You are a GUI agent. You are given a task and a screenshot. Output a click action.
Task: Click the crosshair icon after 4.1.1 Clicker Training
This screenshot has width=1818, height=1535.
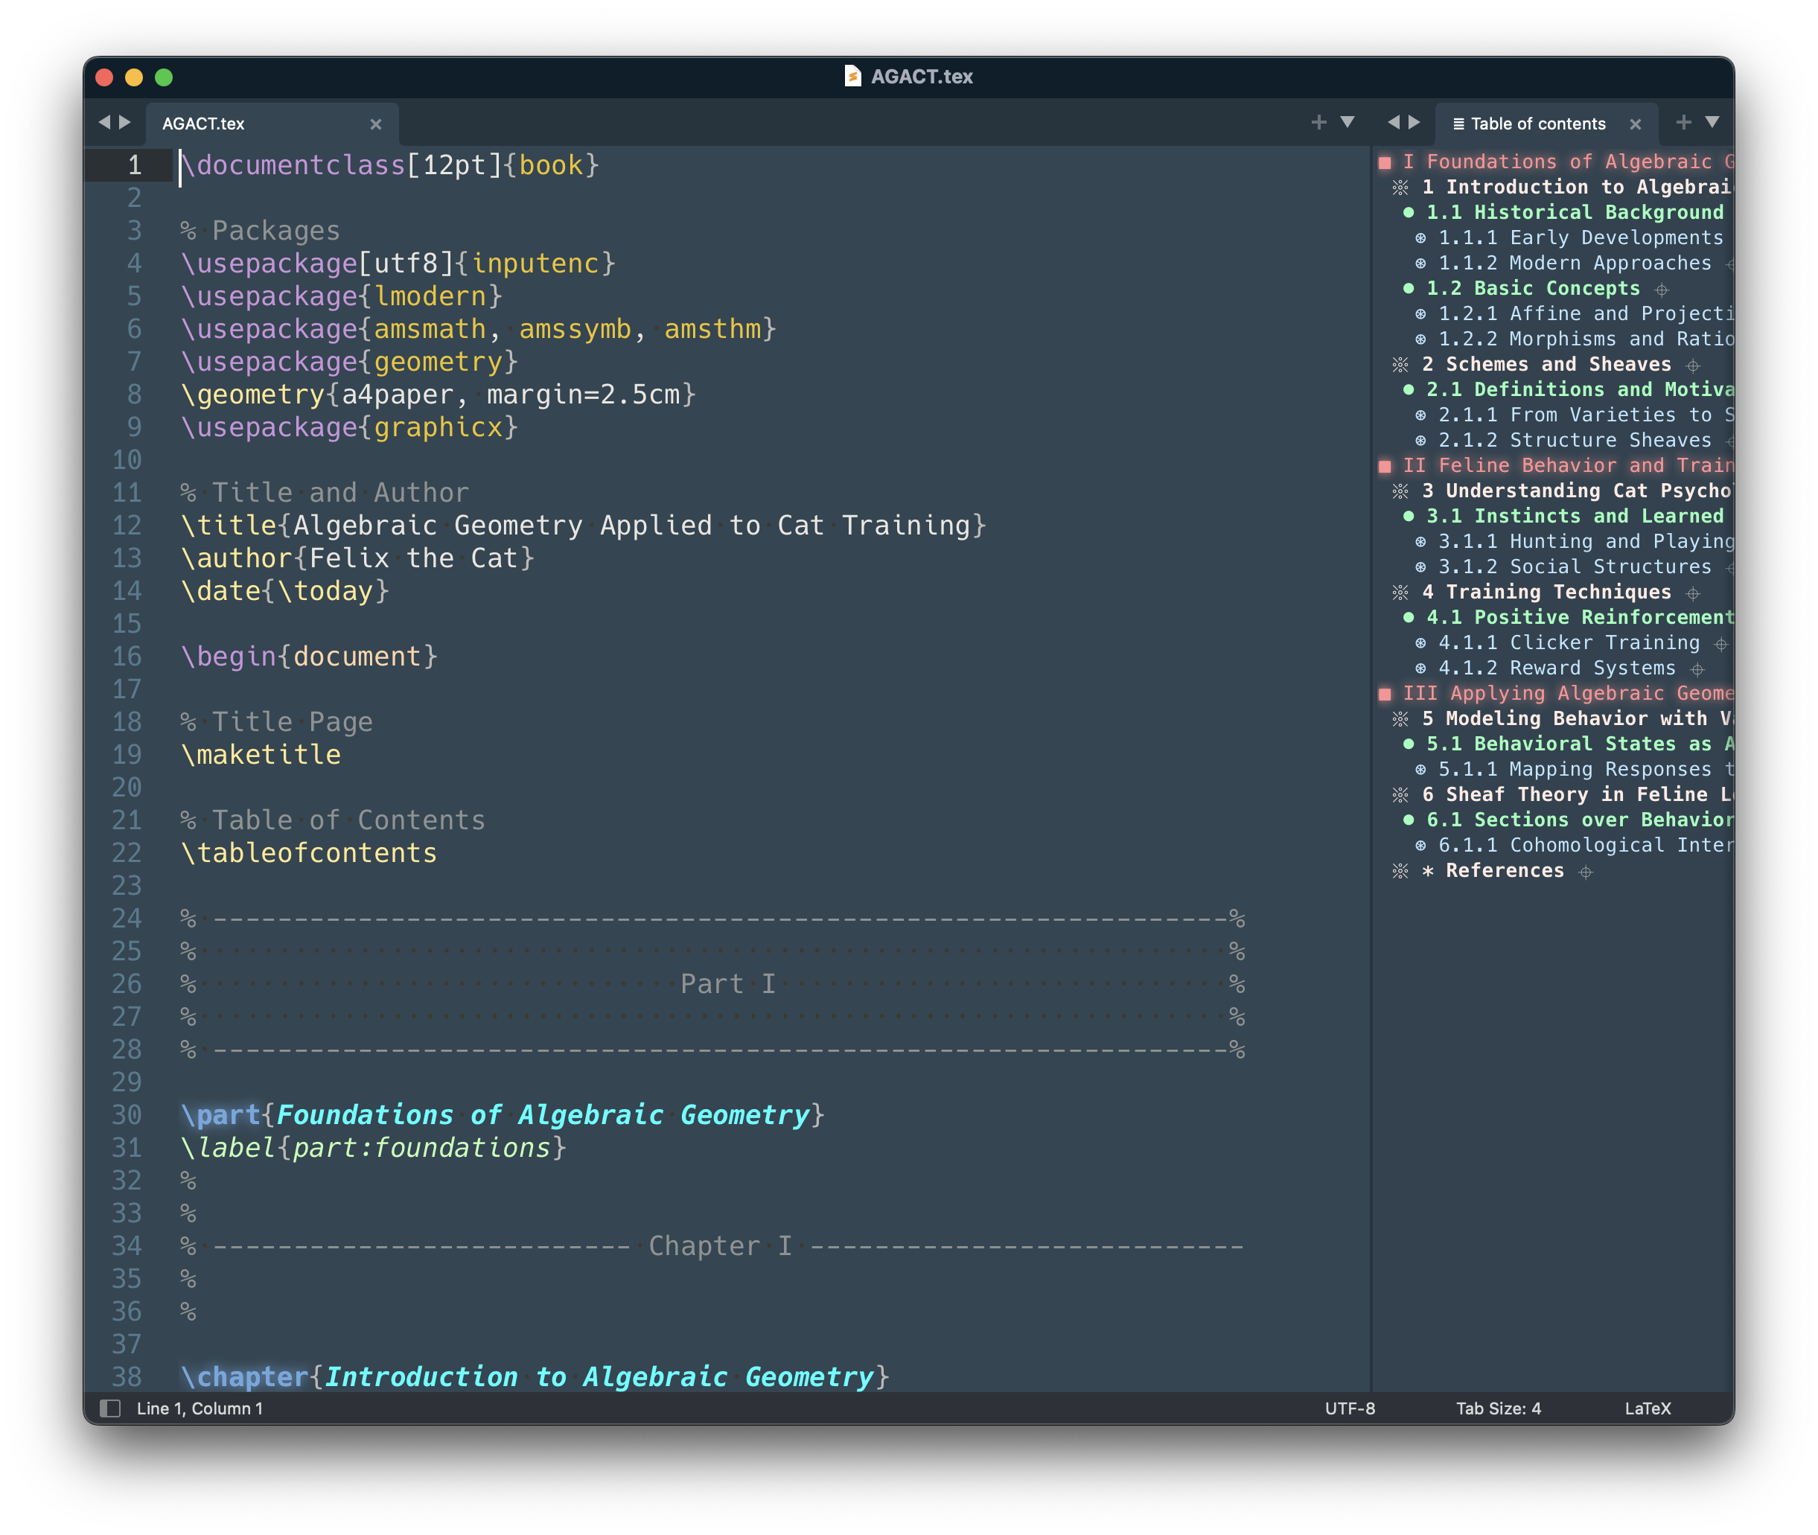coord(1720,644)
